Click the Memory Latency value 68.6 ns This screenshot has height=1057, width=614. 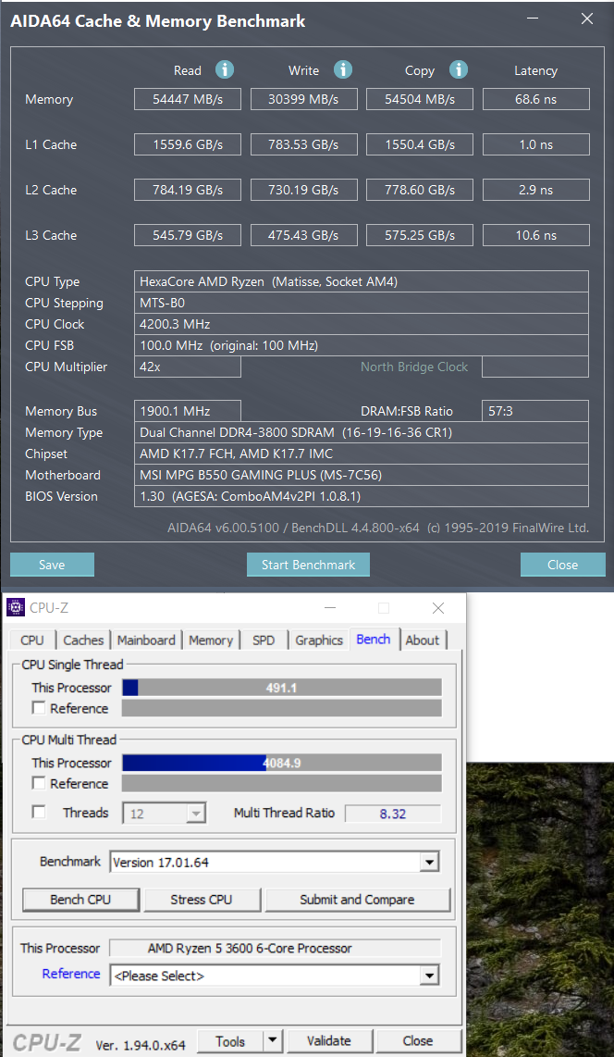click(536, 99)
